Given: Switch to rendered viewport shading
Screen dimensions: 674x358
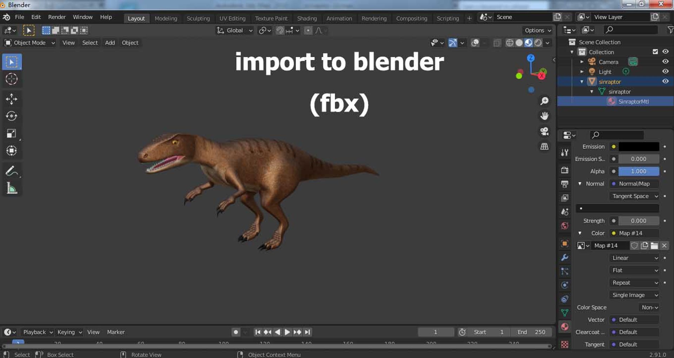Looking at the screenshot, I should [x=538, y=43].
